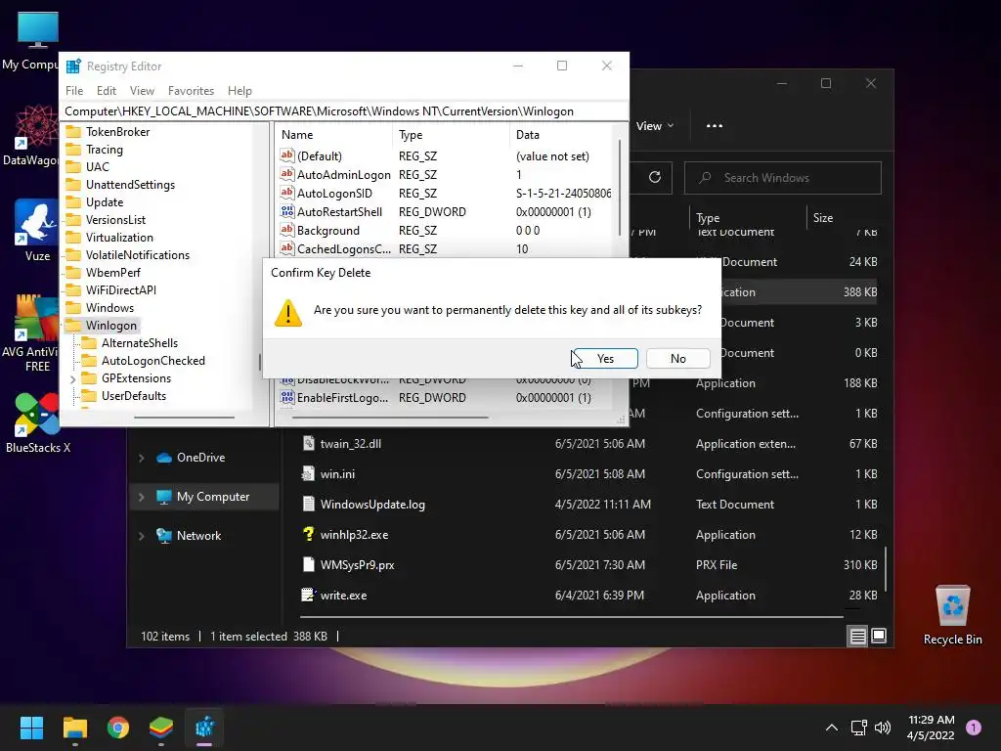
Task: Expand My Computer in Explorer sidebar
Action: point(141,497)
